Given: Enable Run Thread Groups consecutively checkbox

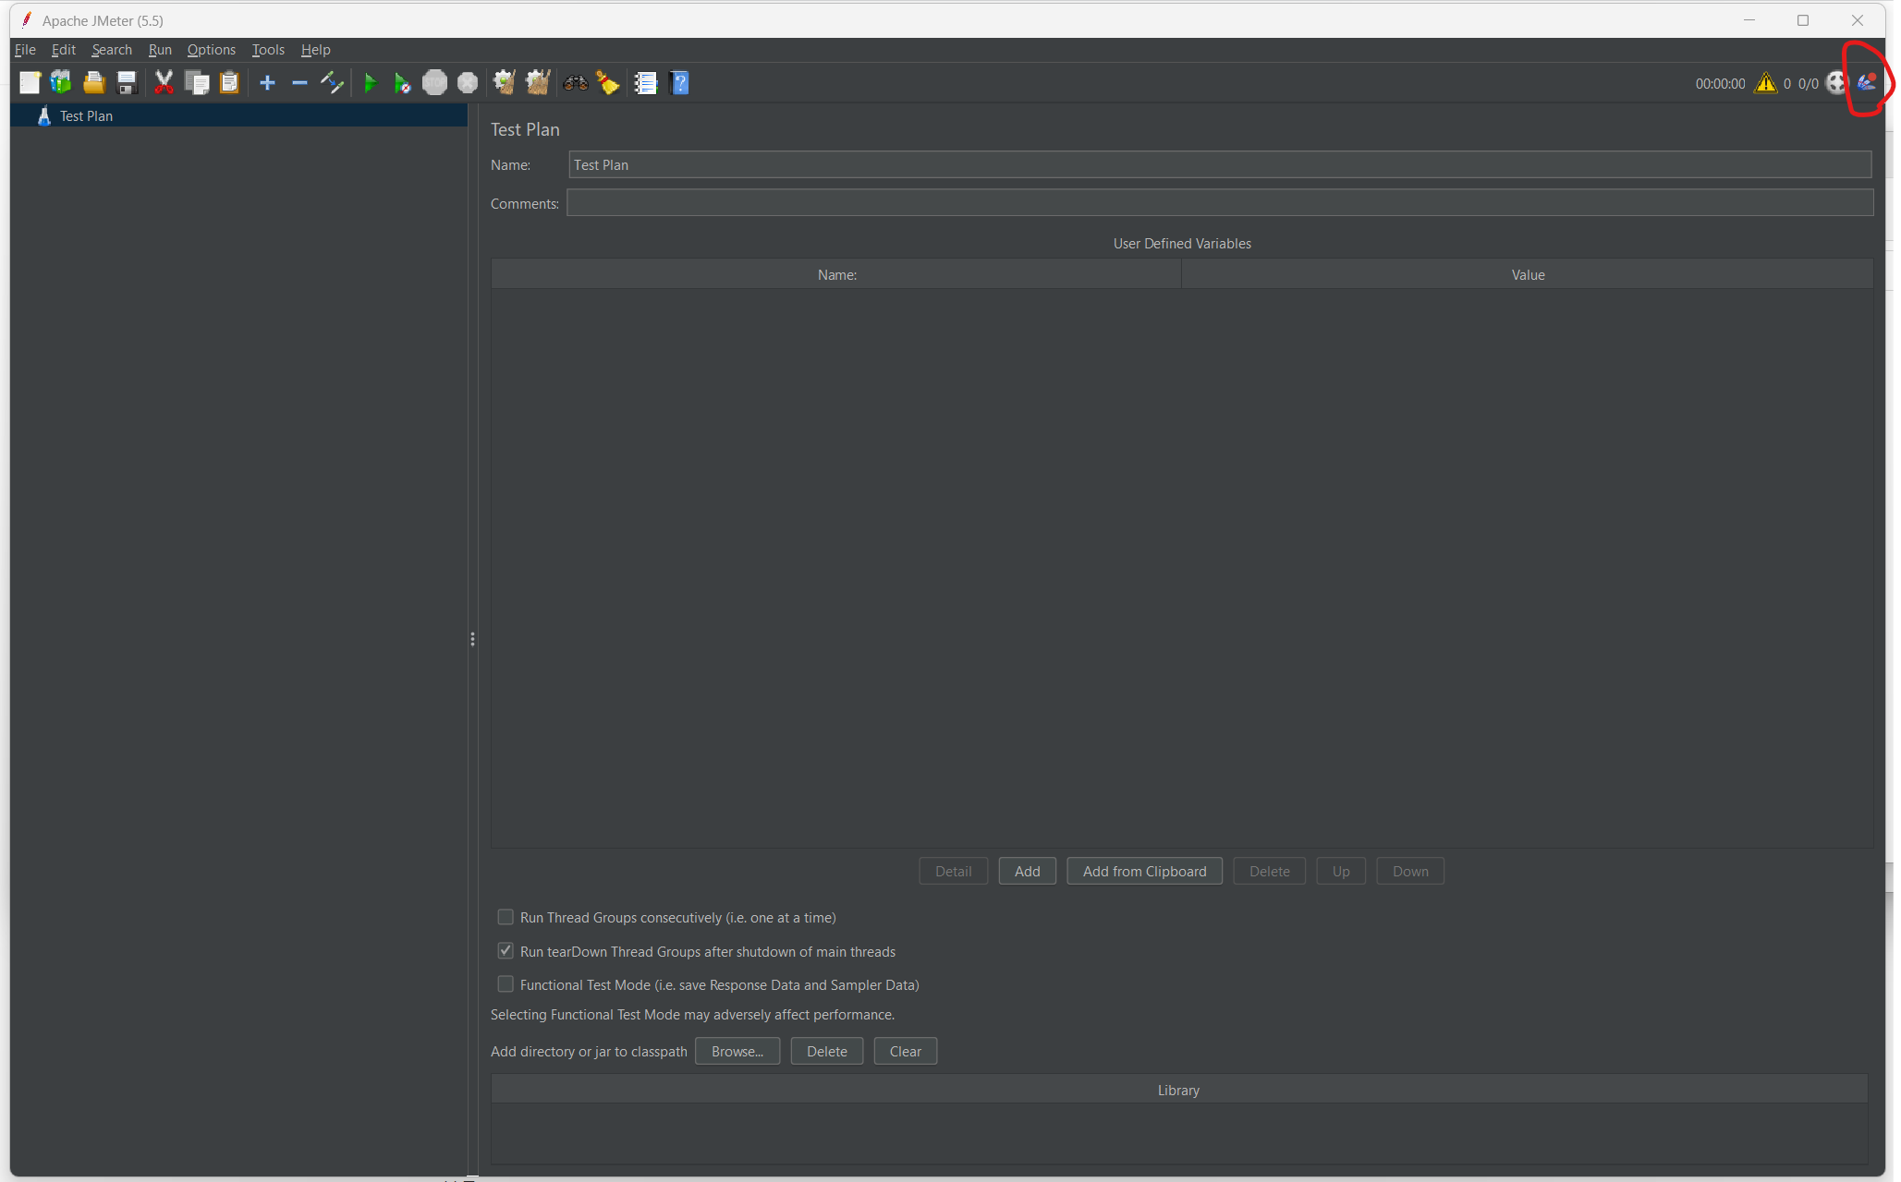Looking at the screenshot, I should tap(506, 917).
